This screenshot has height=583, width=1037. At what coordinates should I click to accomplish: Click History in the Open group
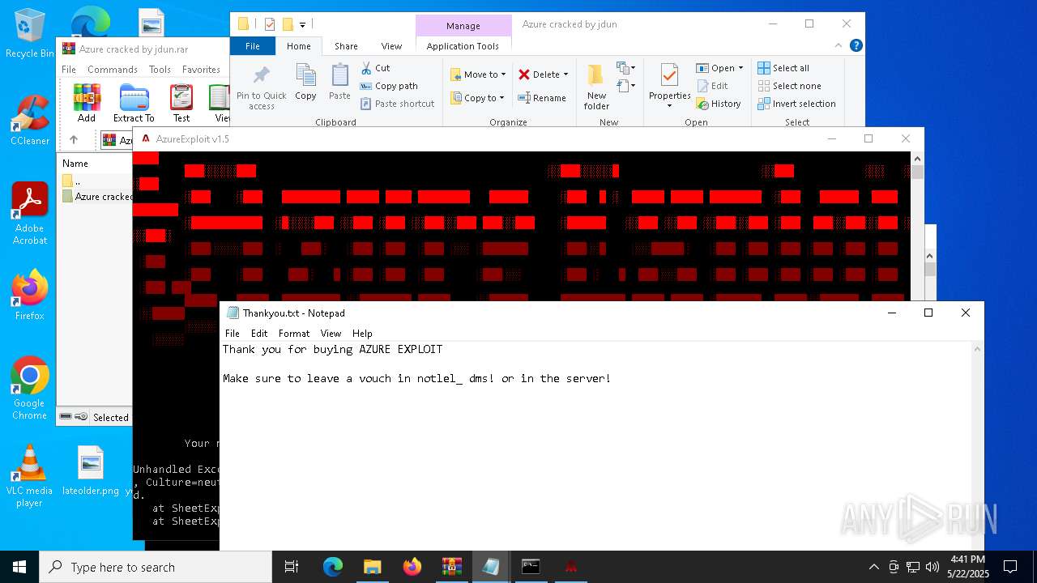pyautogui.click(x=719, y=104)
